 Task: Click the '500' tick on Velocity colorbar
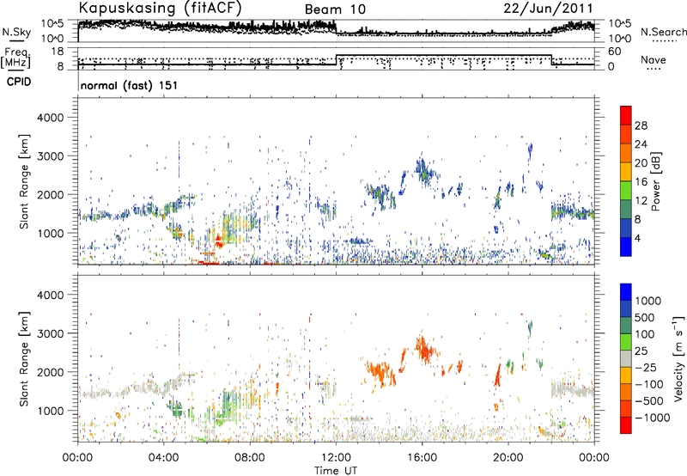(x=645, y=318)
